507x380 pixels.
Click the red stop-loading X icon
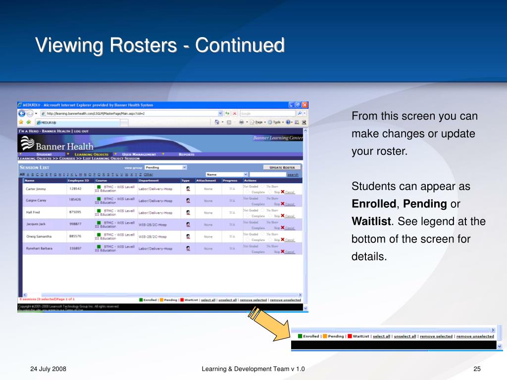pos(235,113)
